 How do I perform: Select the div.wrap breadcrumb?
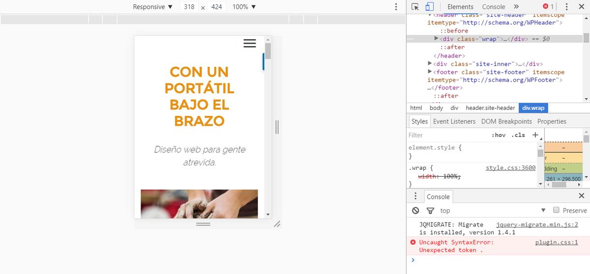[x=533, y=108]
